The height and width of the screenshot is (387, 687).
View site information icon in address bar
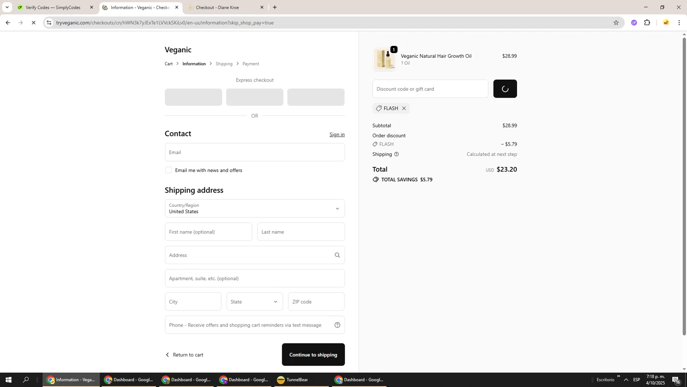49,22
